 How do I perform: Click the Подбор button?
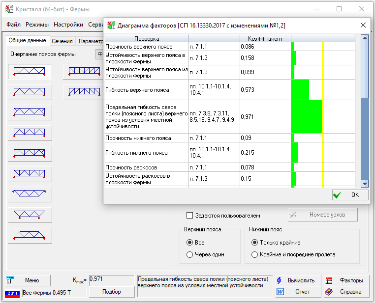coord(111,292)
